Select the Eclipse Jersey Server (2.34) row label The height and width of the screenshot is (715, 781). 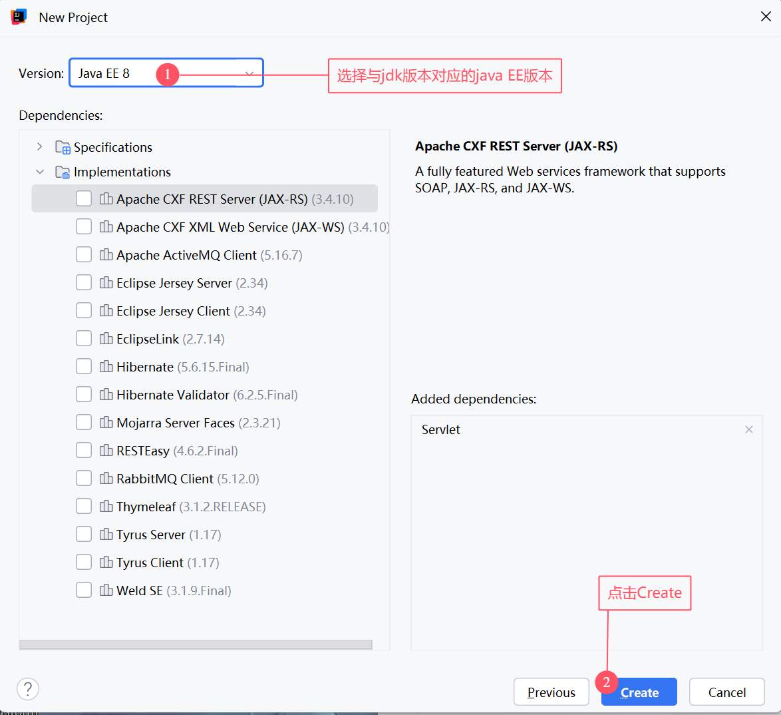192,283
